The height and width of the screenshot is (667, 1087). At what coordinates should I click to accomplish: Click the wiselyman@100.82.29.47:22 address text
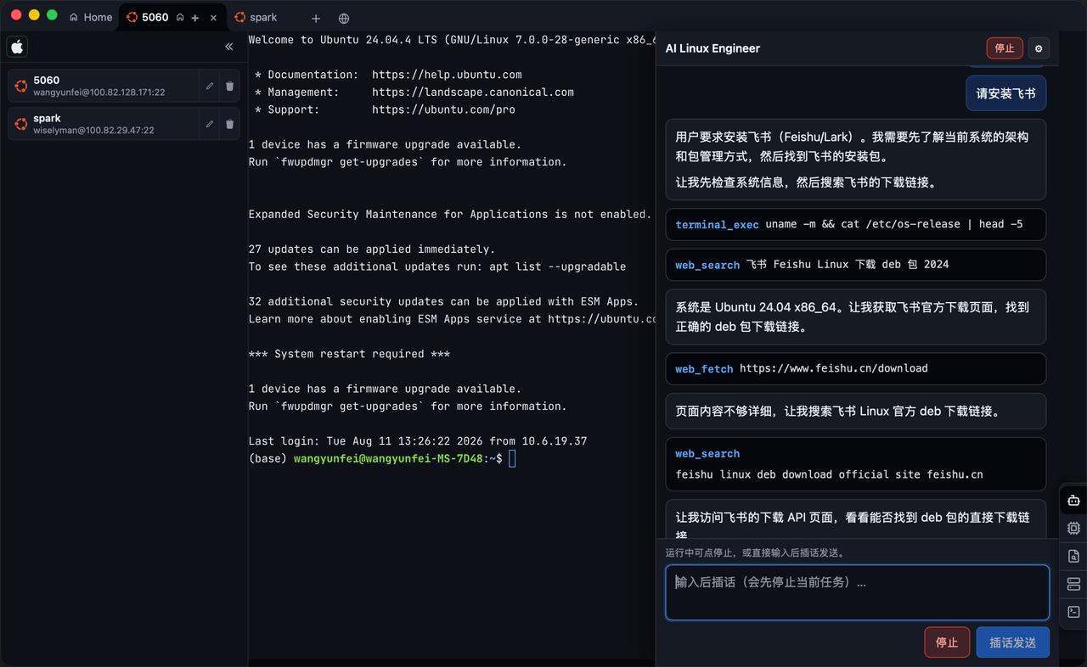tap(94, 131)
